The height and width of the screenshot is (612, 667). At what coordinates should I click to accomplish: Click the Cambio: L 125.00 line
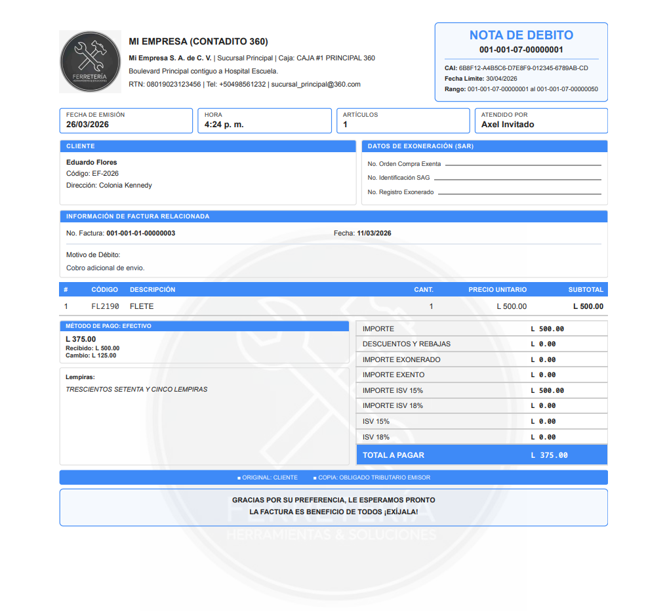(91, 356)
